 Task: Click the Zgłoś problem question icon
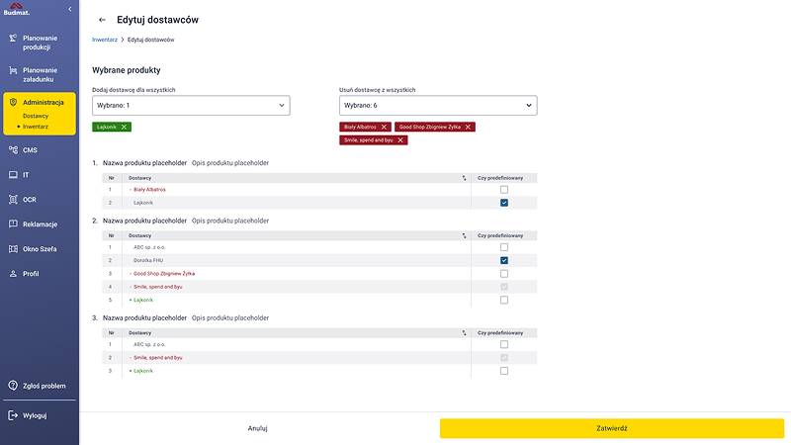(x=13, y=386)
